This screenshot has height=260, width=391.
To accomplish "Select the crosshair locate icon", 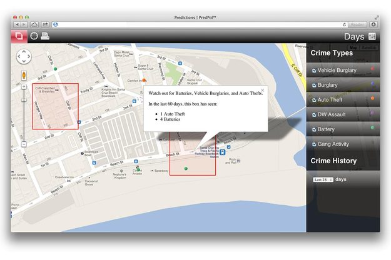I will click(34, 36).
